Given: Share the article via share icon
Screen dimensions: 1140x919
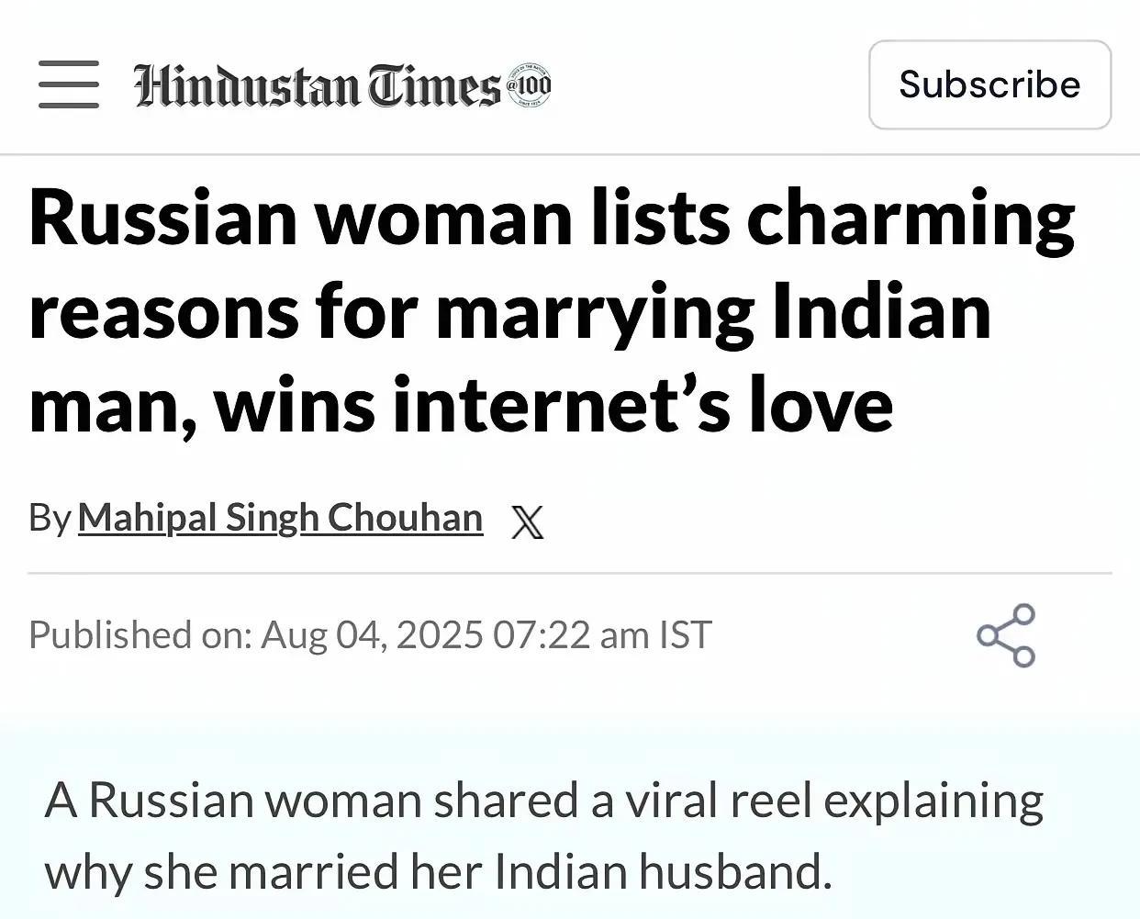Looking at the screenshot, I should (x=1006, y=635).
